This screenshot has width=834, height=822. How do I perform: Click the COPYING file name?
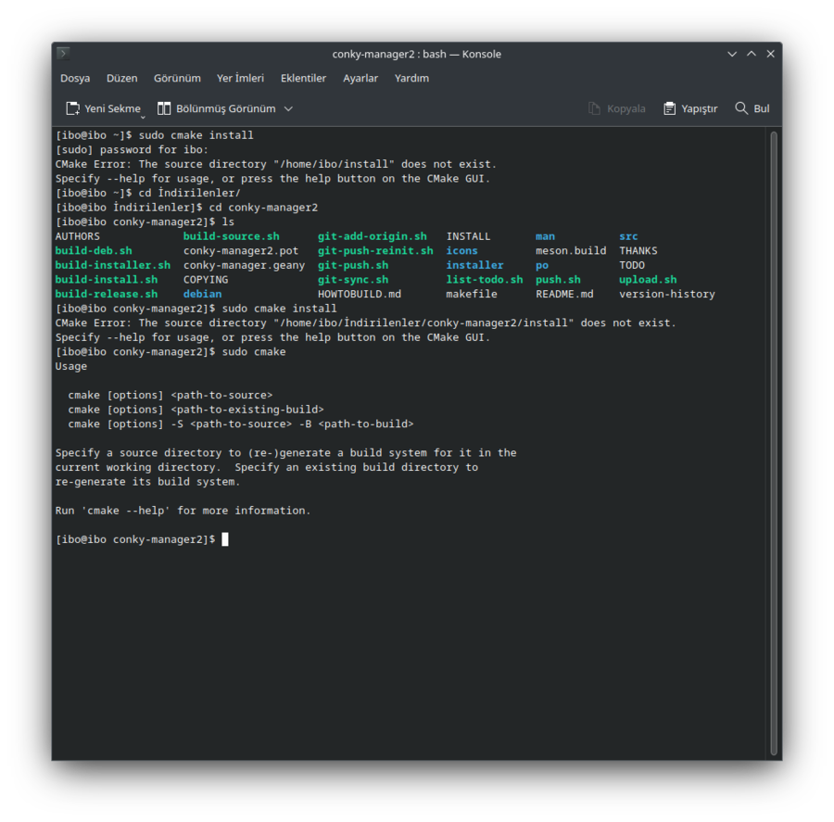pos(206,279)
